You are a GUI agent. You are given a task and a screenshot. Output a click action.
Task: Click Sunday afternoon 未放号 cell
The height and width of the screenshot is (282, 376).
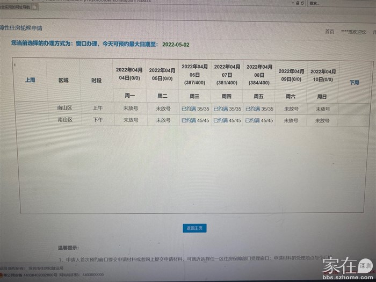tap(322, 121)
